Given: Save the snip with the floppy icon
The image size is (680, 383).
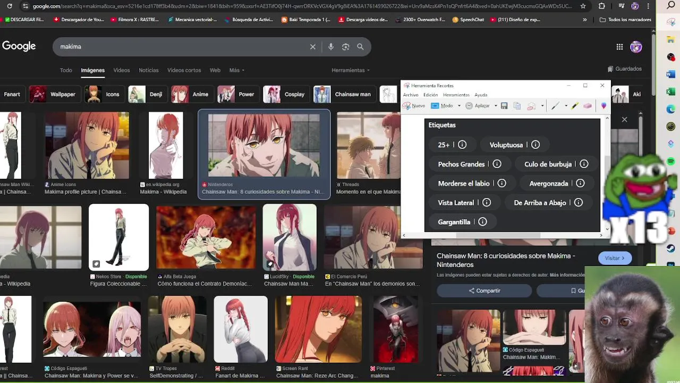Looking at the screenshot, I should coord(504,106).
